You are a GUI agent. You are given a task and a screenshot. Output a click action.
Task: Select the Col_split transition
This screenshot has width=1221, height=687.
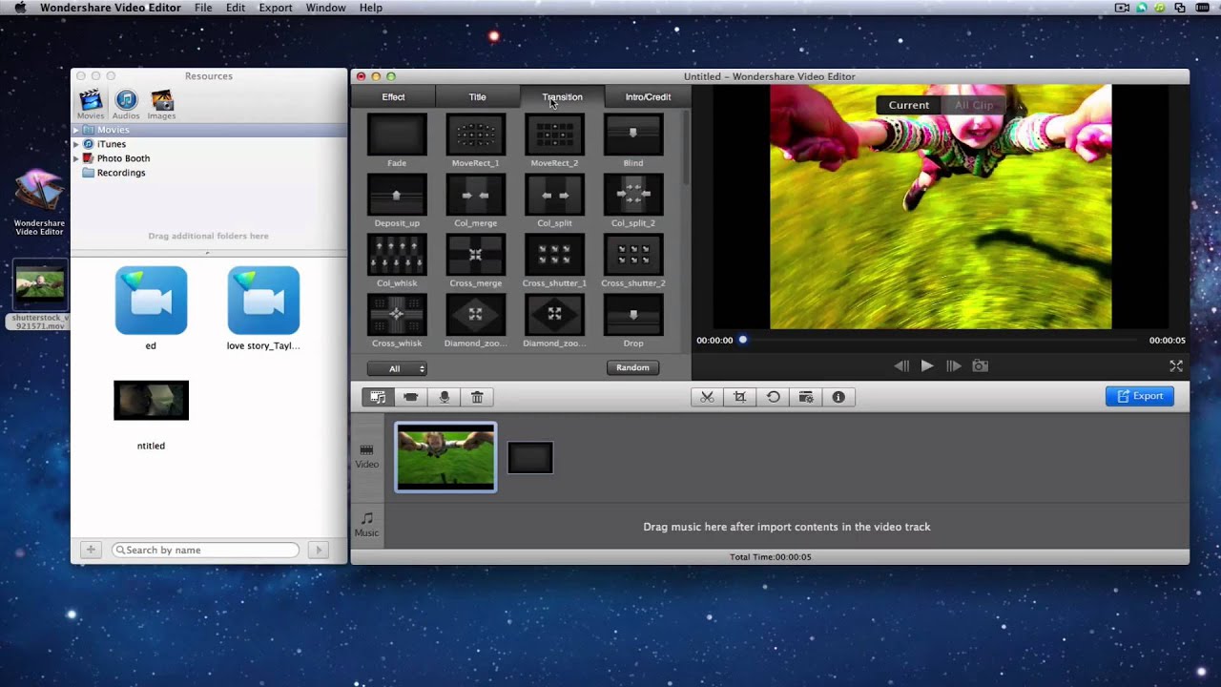[x=554, y=195]
